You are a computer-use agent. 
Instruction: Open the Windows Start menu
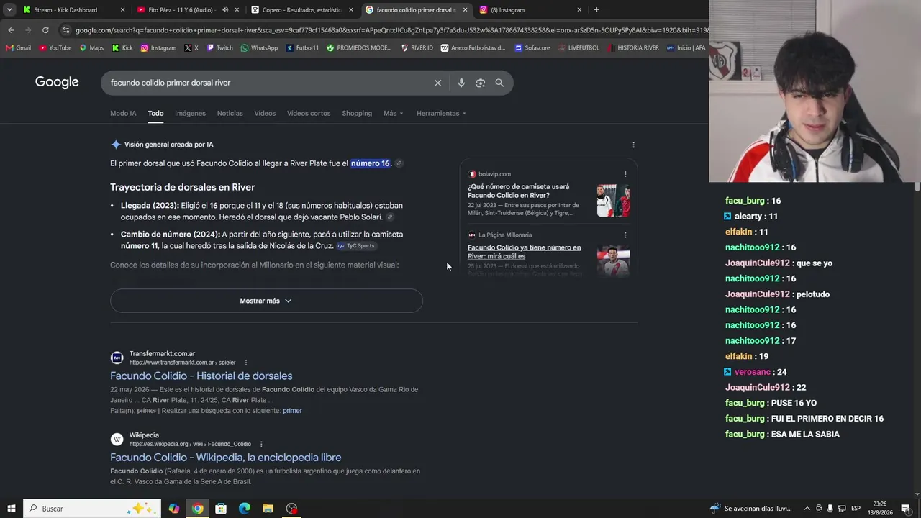coord(12,509)
